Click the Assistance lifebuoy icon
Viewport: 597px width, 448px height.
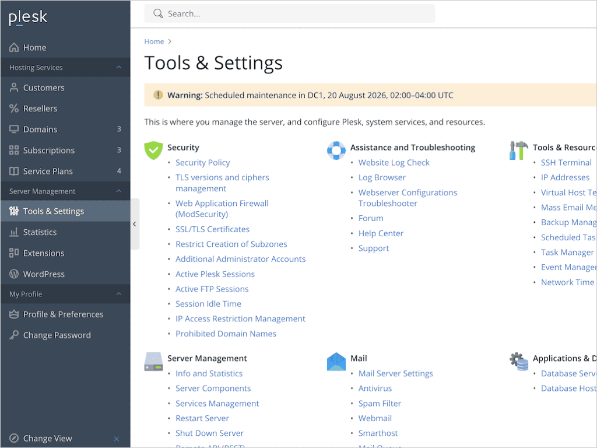(x=336, y=150)
